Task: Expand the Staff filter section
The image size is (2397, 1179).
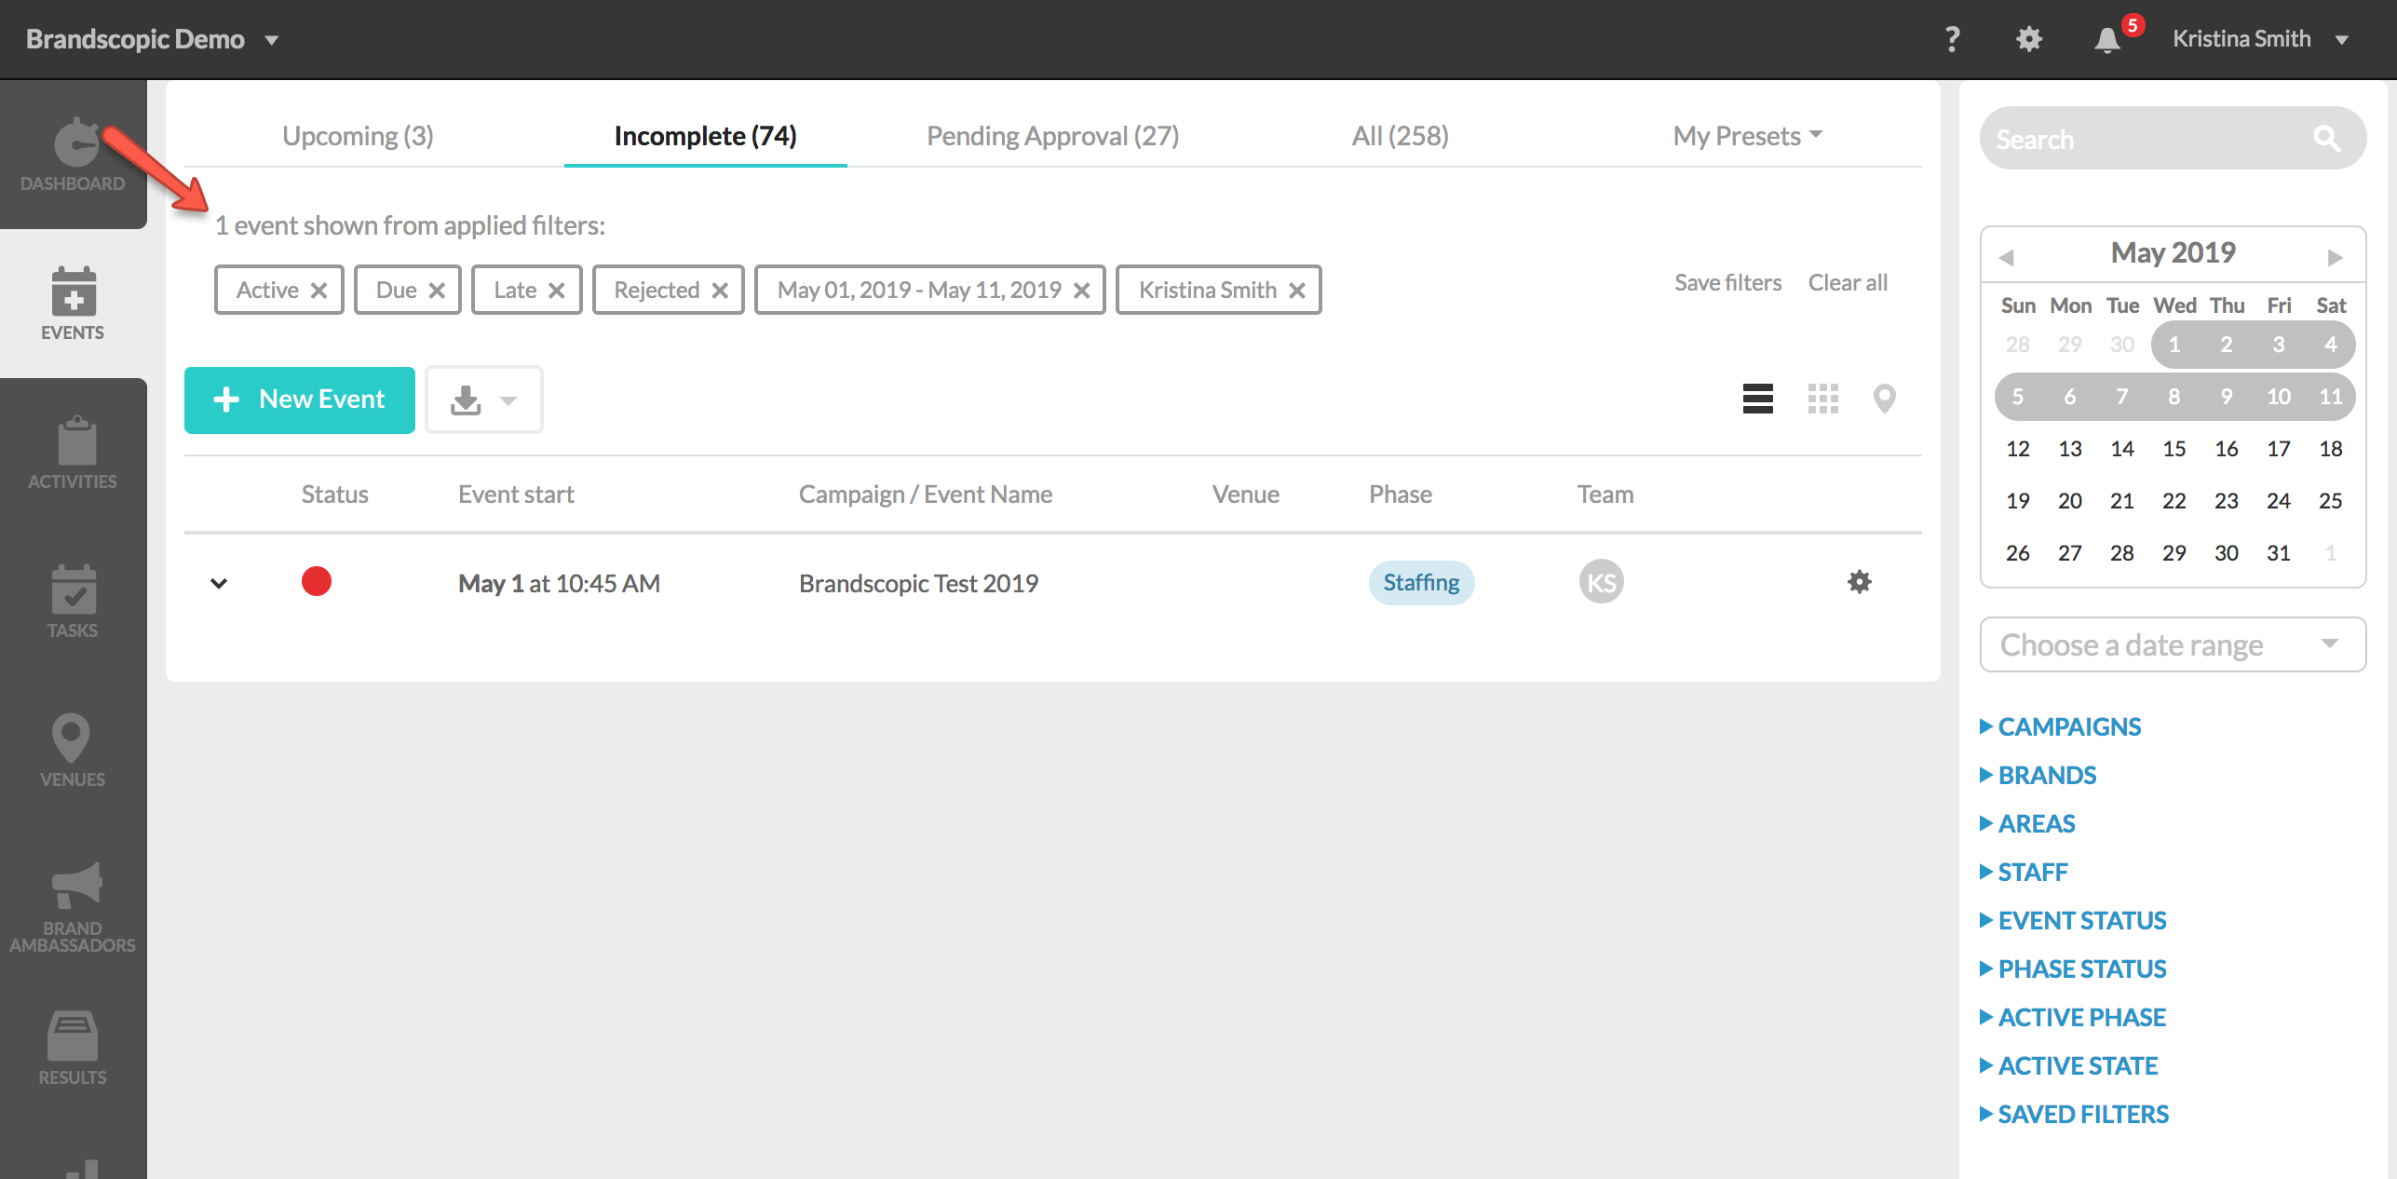Action: pos(2024,872)
